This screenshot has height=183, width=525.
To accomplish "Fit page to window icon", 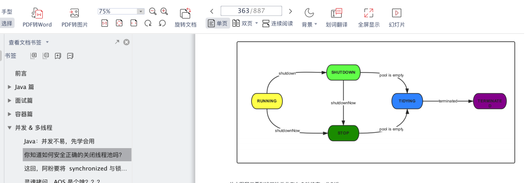I will coord(119,23).
